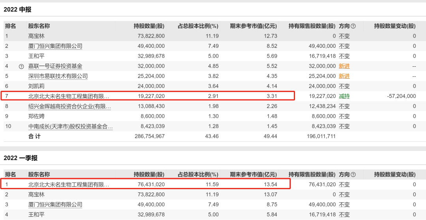Viewport: 426px width, 220px height.
Task: Click 持股数量(股) column header in 2022 中报
Action: (149, 26)
